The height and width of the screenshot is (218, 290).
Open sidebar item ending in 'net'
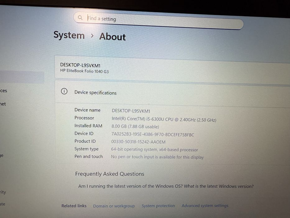[3, 104]
